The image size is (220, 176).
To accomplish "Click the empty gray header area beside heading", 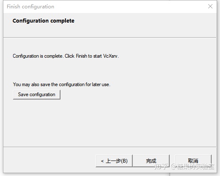I will [144, 25].
